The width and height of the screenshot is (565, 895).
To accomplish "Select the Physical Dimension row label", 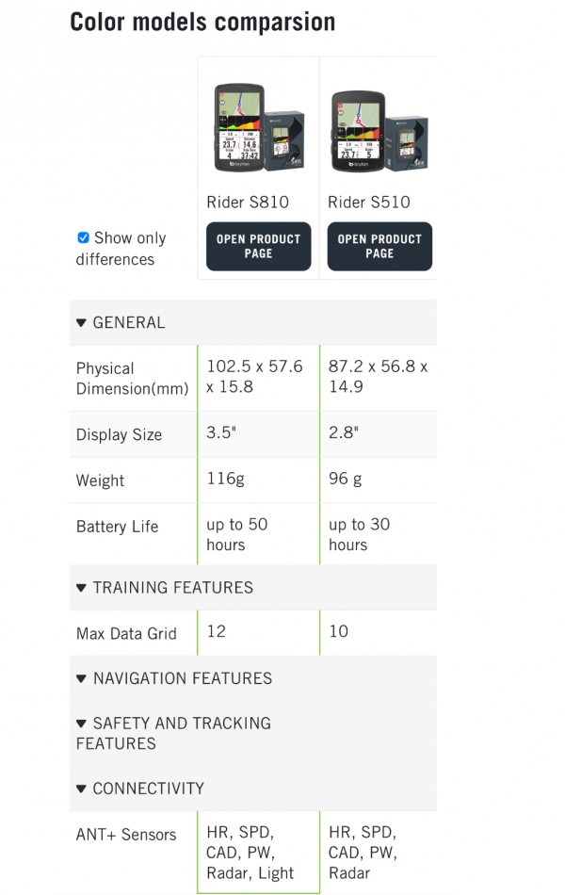I will (x=131, y=378).
